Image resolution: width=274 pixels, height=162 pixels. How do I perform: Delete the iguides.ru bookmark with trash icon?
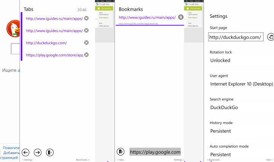point(181,17)
